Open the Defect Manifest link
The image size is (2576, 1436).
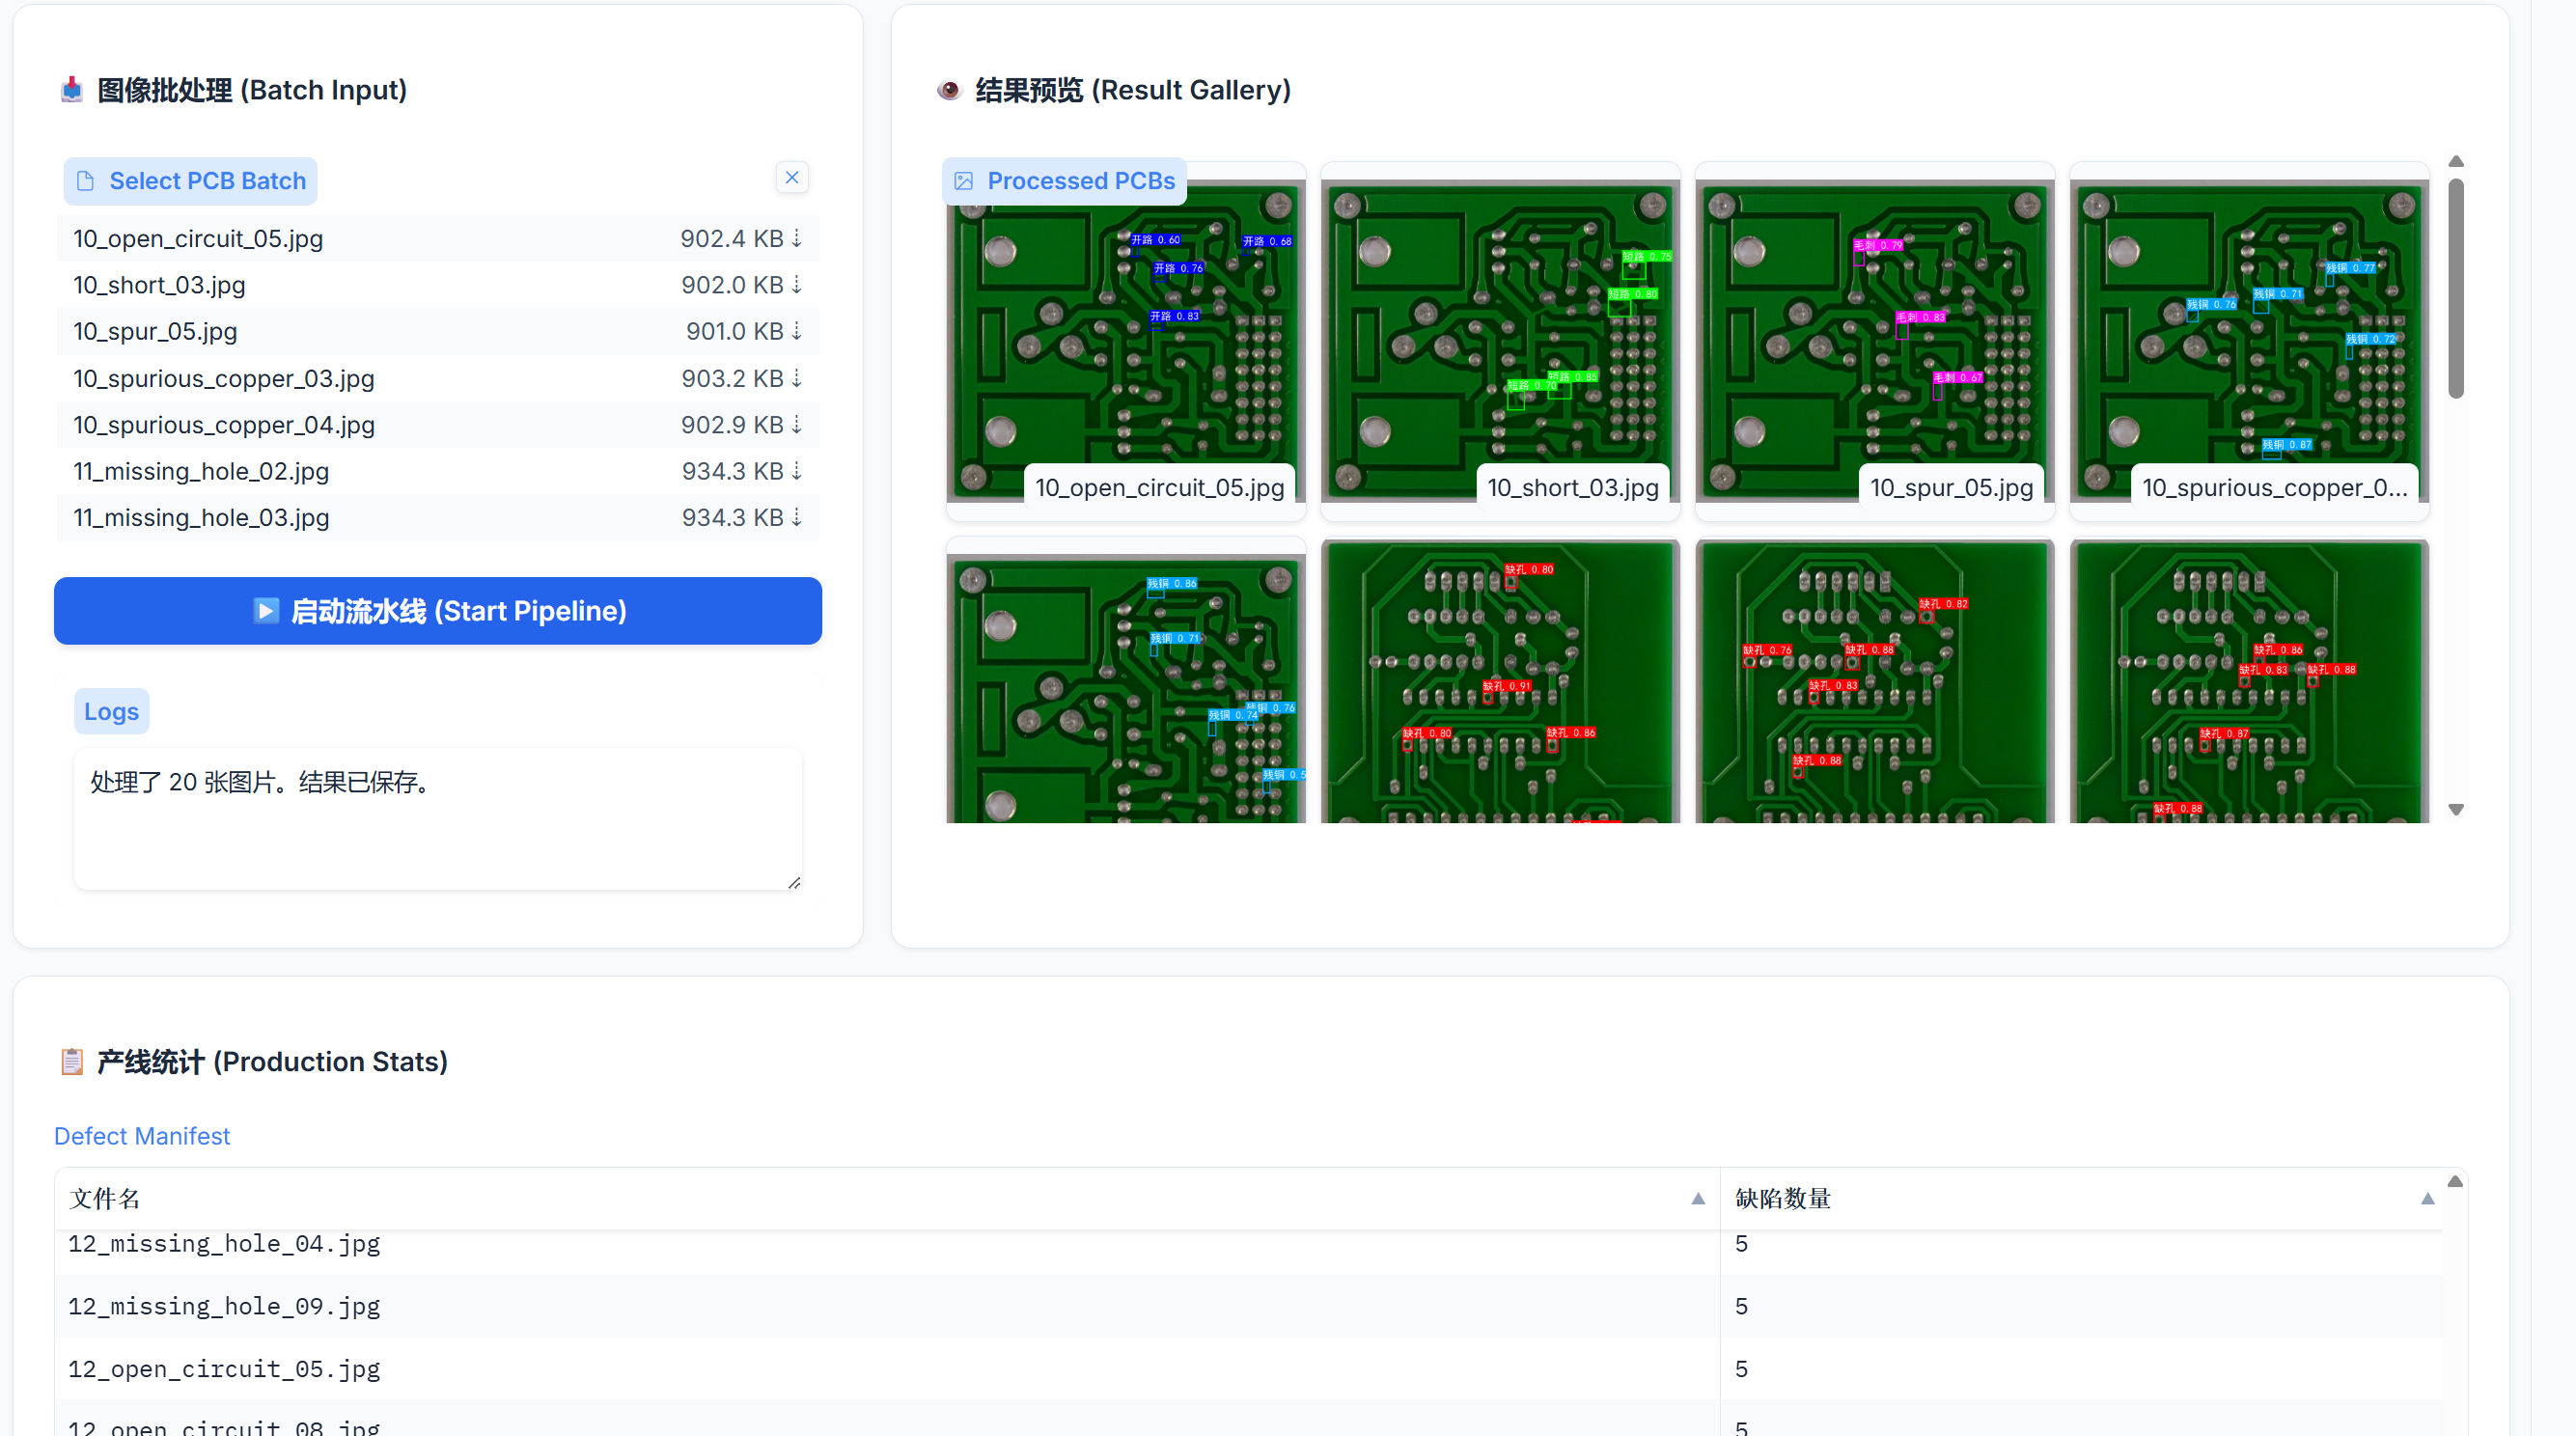tap(142, 1136)
